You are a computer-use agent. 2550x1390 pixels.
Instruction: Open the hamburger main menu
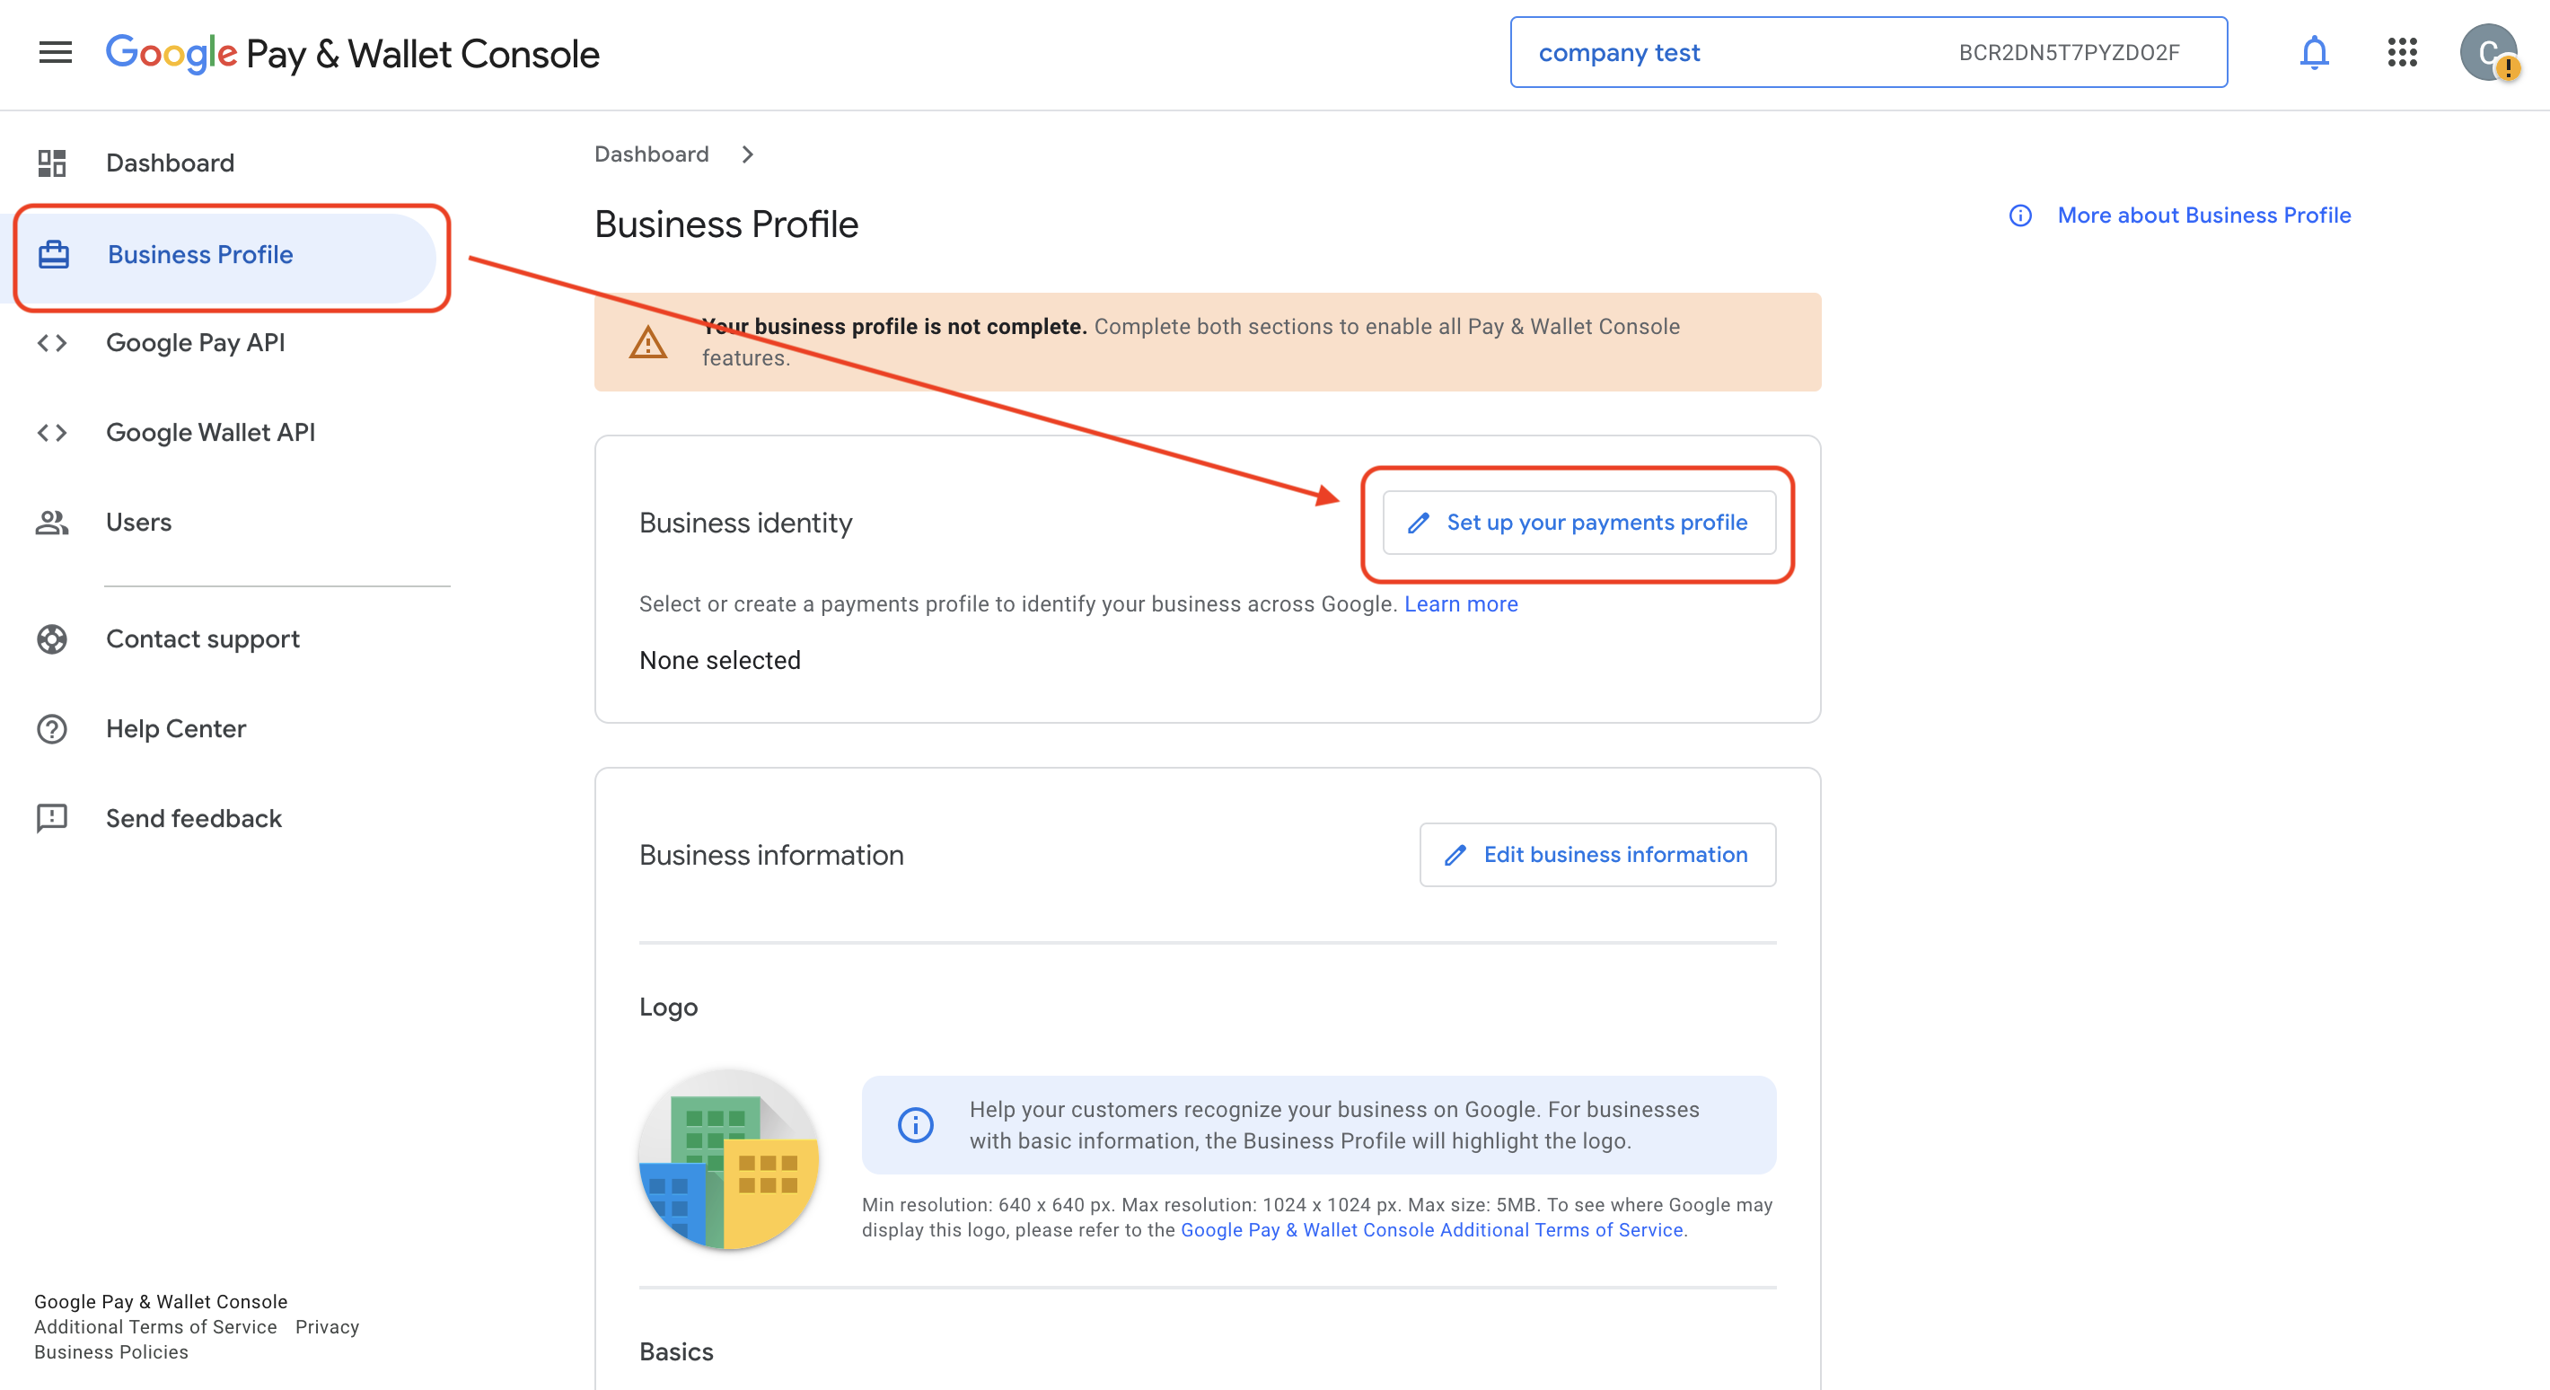coord(56,52)
